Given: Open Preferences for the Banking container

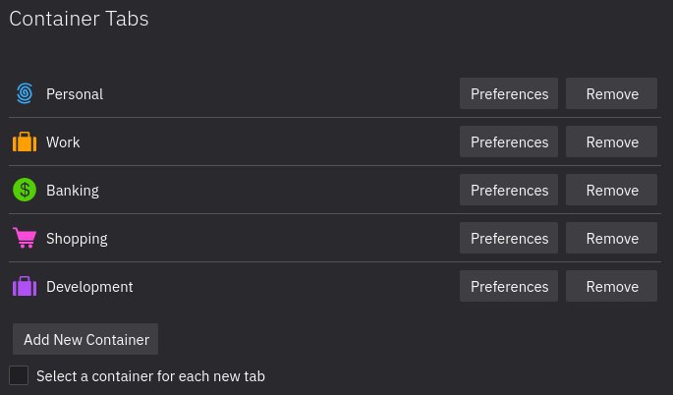Looking at the screenshot, I should coord(509,190).
